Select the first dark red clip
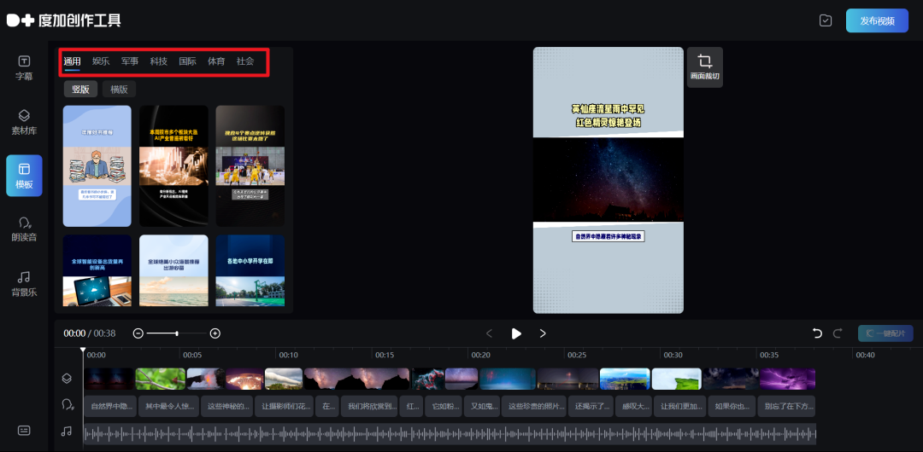The width and height of the screenshot is (923, 452). click(109, 379)
